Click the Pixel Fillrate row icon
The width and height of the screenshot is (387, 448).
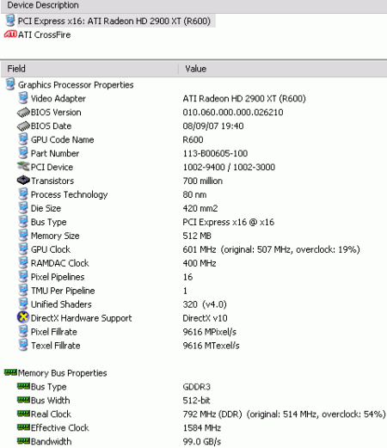pyautogui.click(x=23, y=332)
